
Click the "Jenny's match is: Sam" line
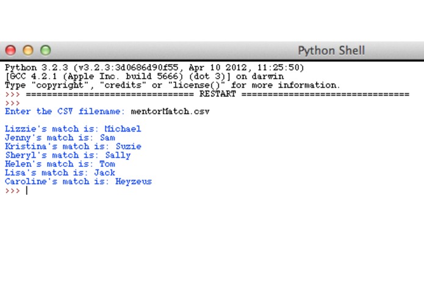pos(60,138)
